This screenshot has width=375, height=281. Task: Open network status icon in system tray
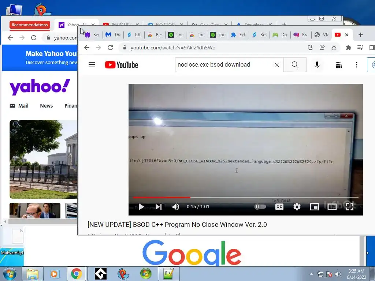(x=320, y=274)
